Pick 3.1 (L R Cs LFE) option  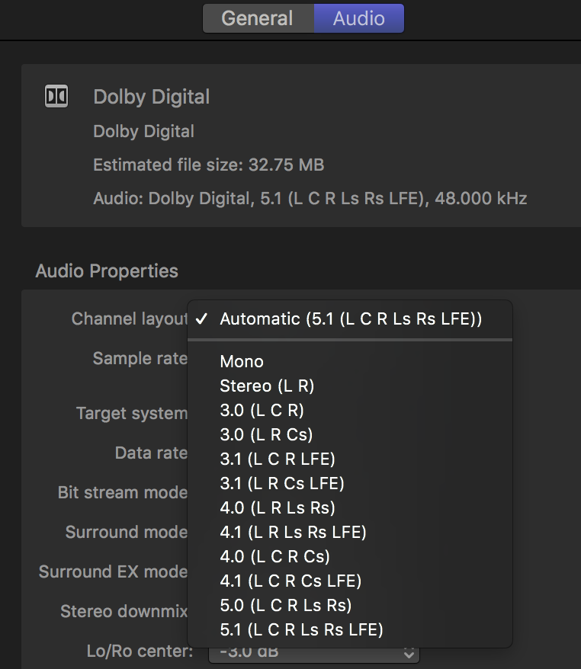tap(282, 483)
